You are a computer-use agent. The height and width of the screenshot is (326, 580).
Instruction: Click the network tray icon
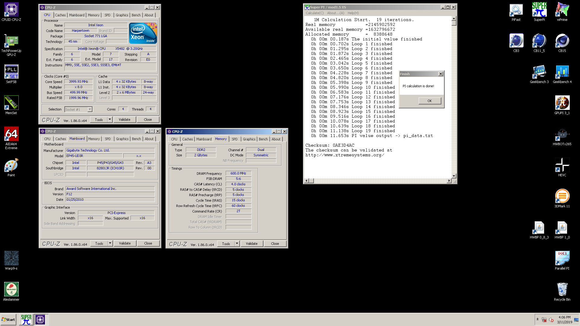tap(544, 320)
